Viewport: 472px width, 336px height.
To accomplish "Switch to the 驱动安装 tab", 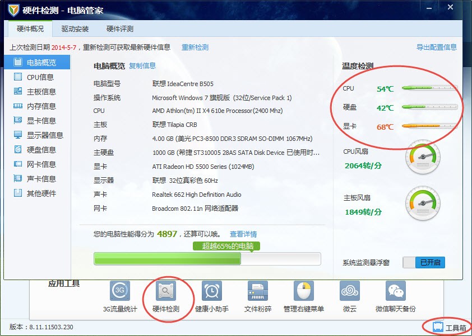I will pyautogui.click(x=75, y=29).
